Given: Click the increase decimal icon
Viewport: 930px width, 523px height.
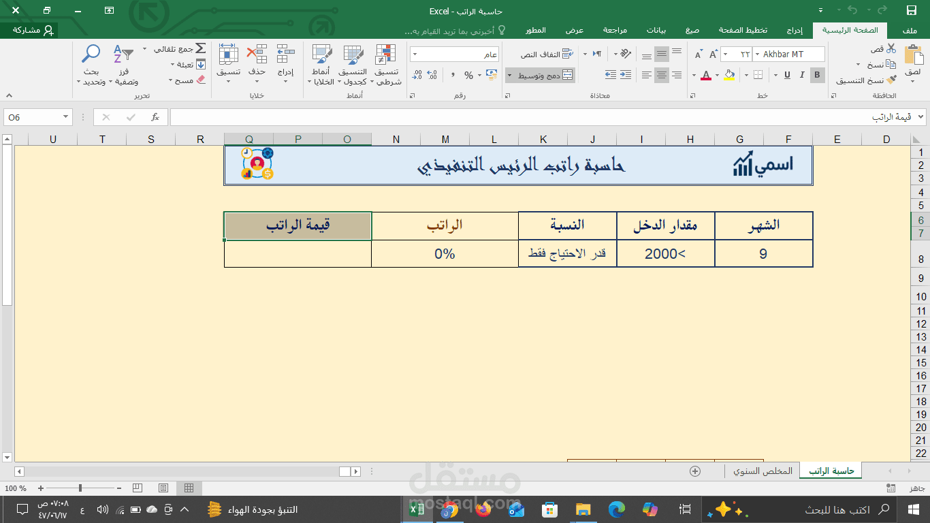Looking at the screenshot, I should coord(432,75).
